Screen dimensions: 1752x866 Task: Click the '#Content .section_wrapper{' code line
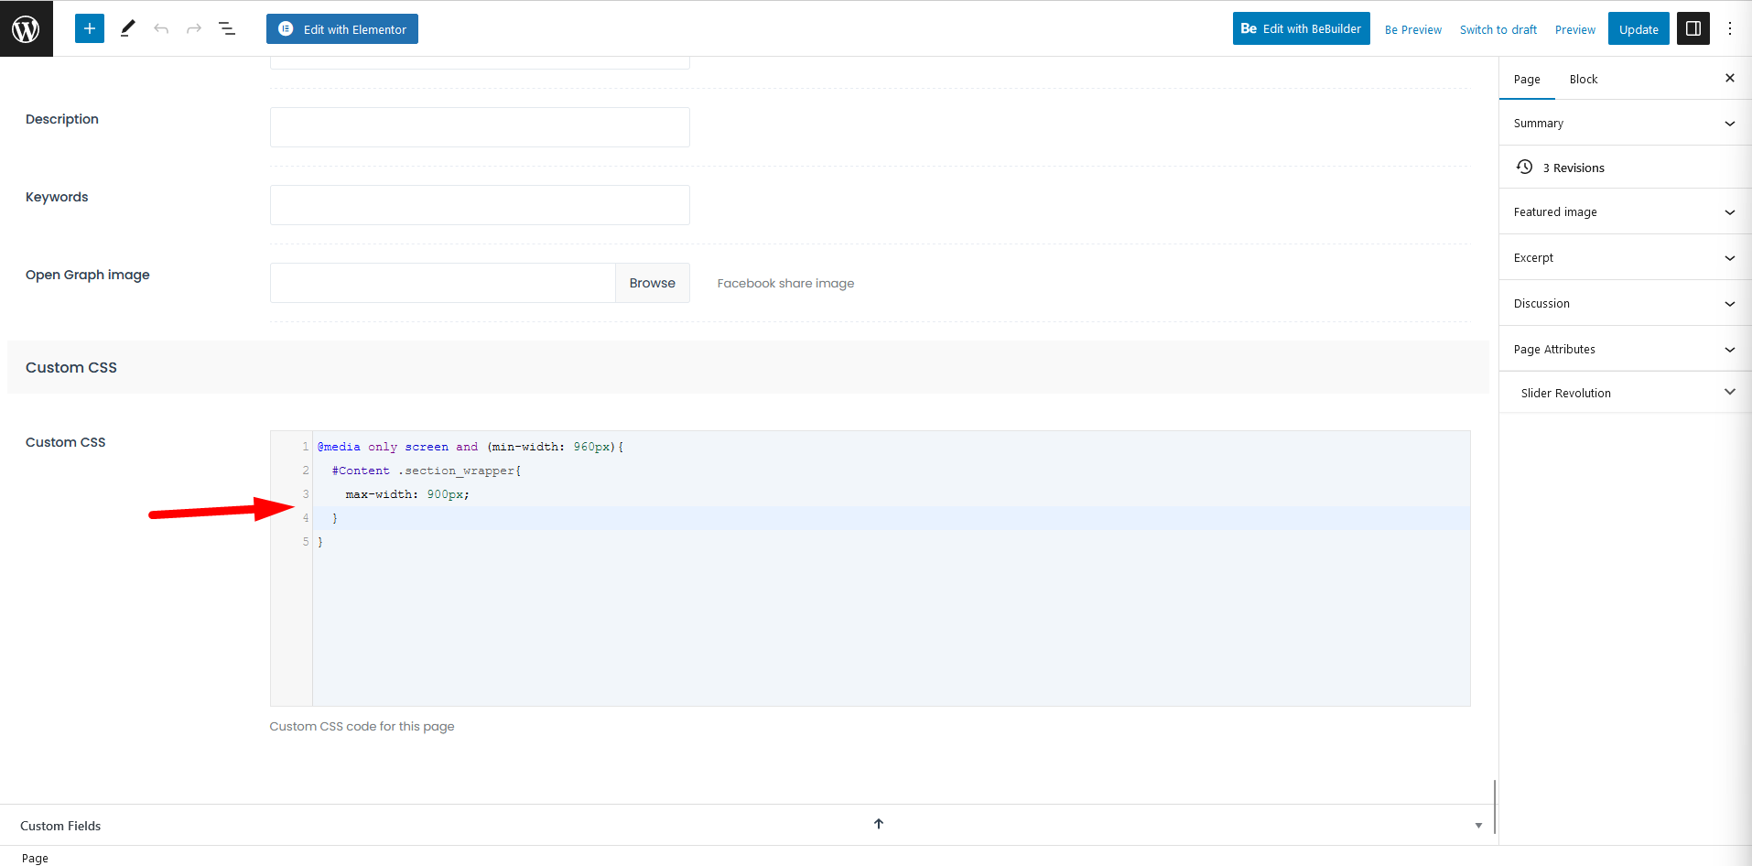(427, 471)
